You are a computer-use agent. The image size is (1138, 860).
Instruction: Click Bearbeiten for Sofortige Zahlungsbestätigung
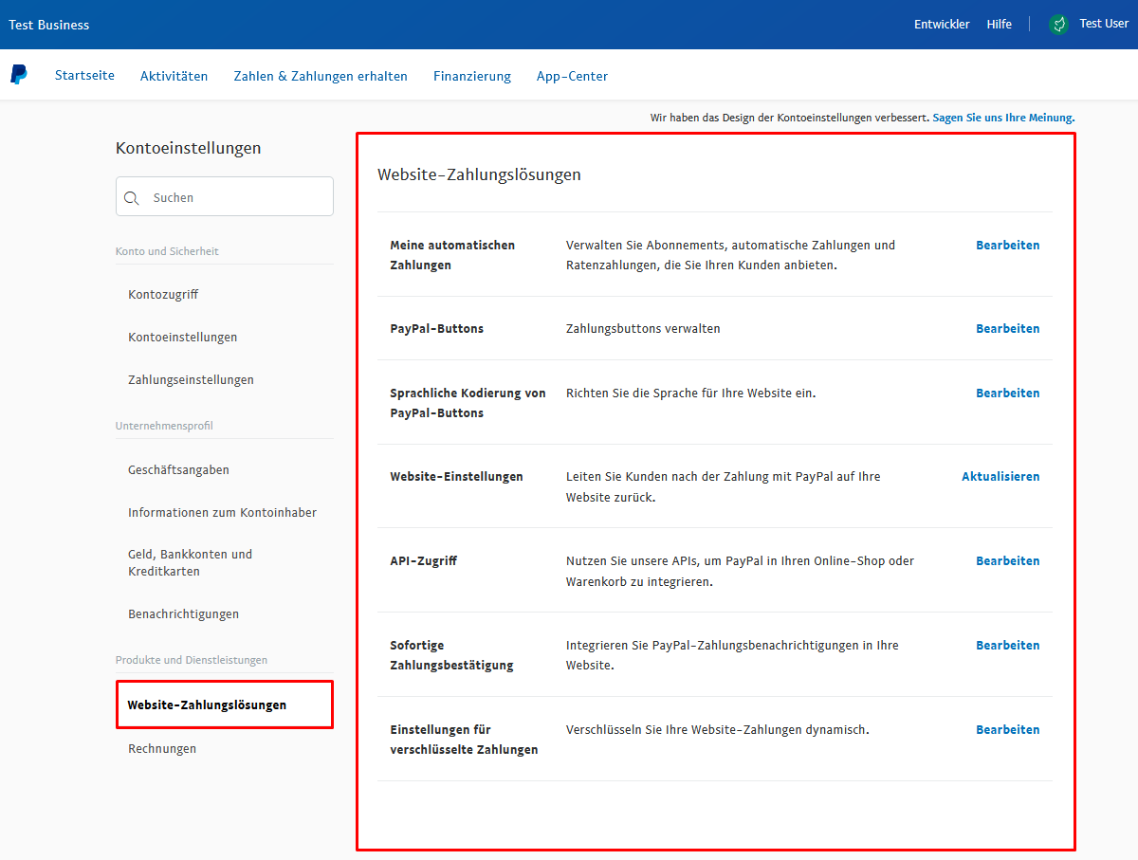1008,645
